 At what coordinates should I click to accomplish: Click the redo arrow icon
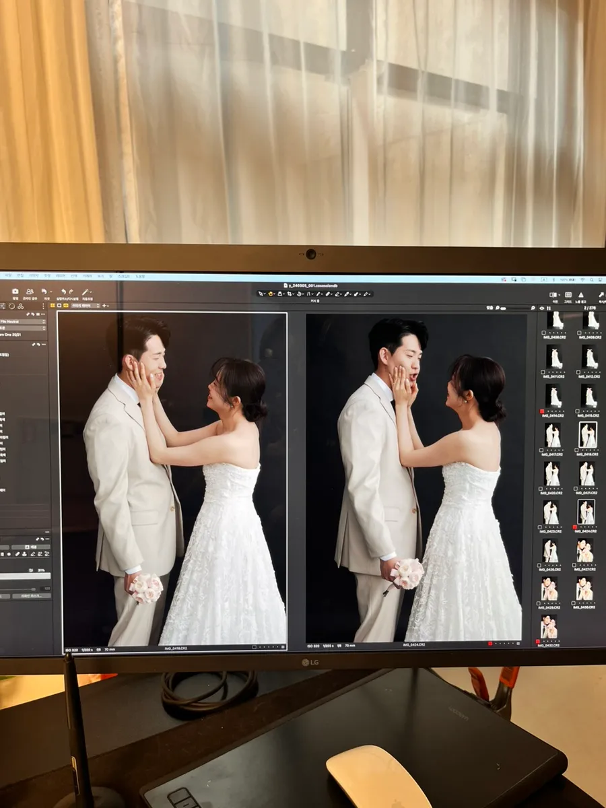tap(71, 292)
